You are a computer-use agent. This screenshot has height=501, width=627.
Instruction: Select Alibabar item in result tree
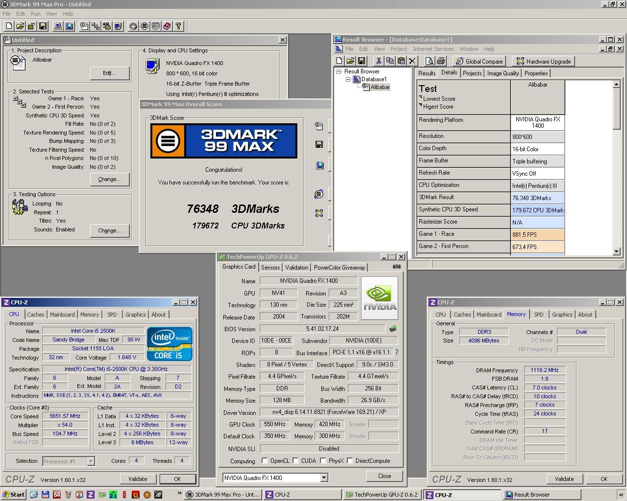tap(380, 87)
